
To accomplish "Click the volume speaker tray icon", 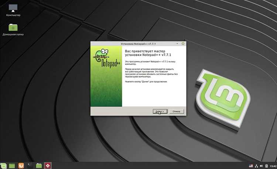I will 261,166.
